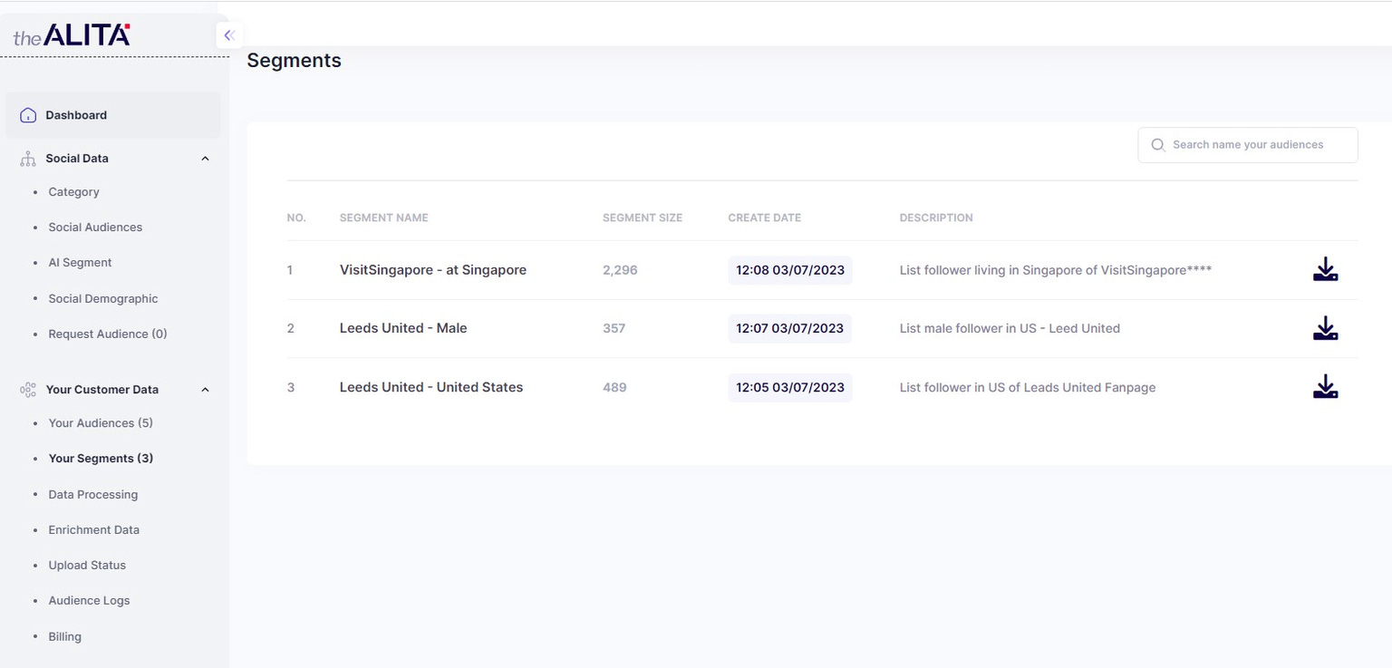Open the Dashboard menu item
This screenshot has height=668, width=1392.
112,115
